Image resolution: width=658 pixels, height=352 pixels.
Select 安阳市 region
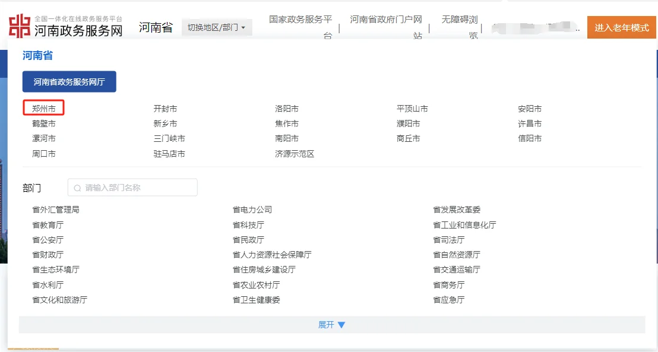[x=530, y=109]
